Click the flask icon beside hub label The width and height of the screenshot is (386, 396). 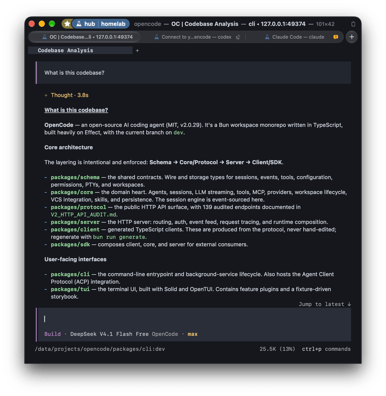(79, 24)
